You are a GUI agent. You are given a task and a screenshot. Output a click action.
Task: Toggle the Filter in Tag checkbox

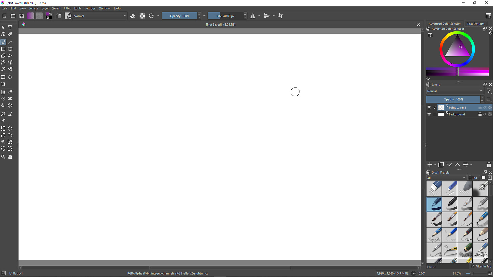pyautogui.click(x=473, y=266)
